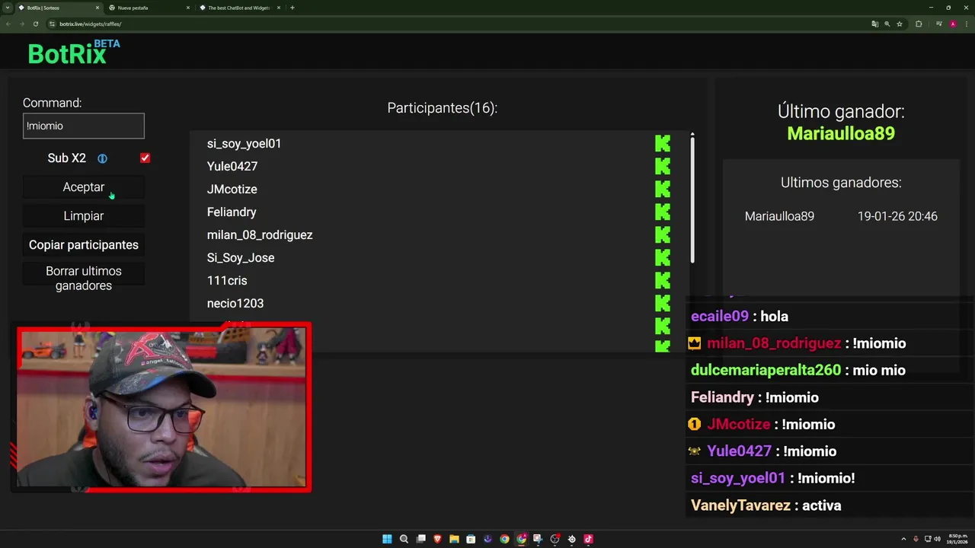Click the Aceptar button

84,187
